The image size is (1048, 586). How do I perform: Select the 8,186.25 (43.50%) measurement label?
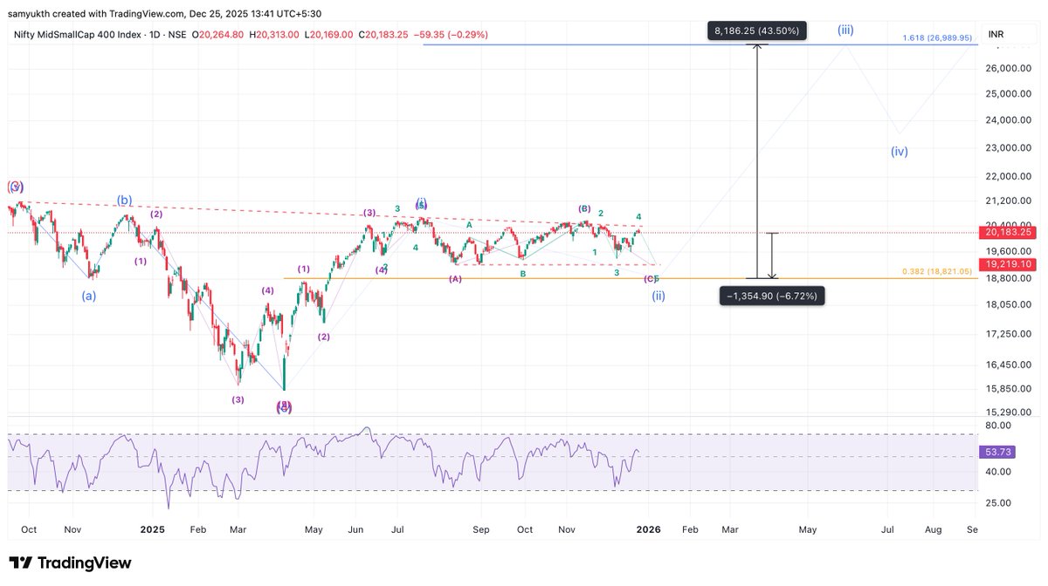click(757, 31)
